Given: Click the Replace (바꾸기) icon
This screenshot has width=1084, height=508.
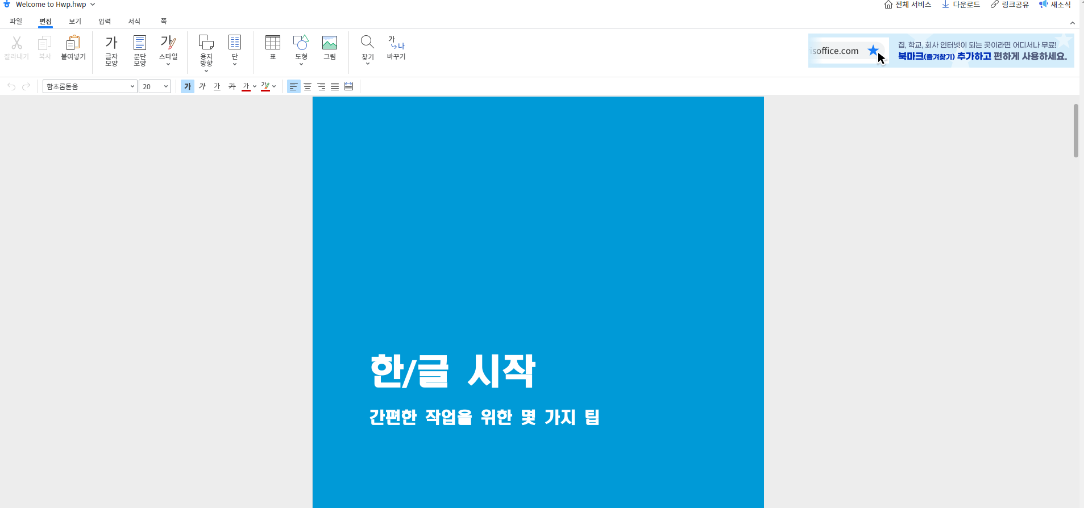Looking at the screenshot, I should pyautogui.click(x=396, y=47).
